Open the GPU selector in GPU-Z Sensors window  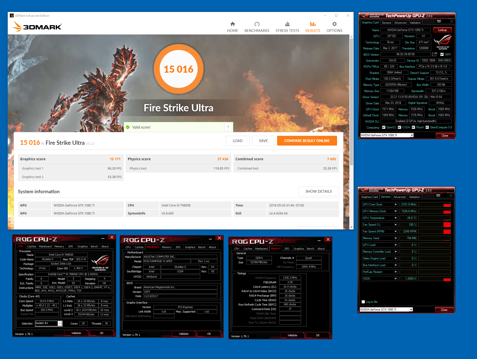[x=386, y=310]
